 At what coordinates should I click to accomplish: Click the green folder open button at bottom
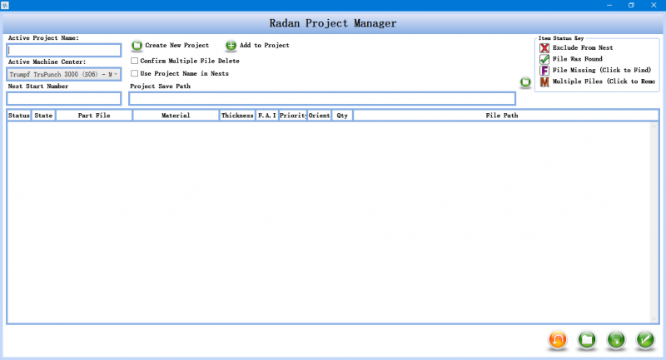pos(587,339)
